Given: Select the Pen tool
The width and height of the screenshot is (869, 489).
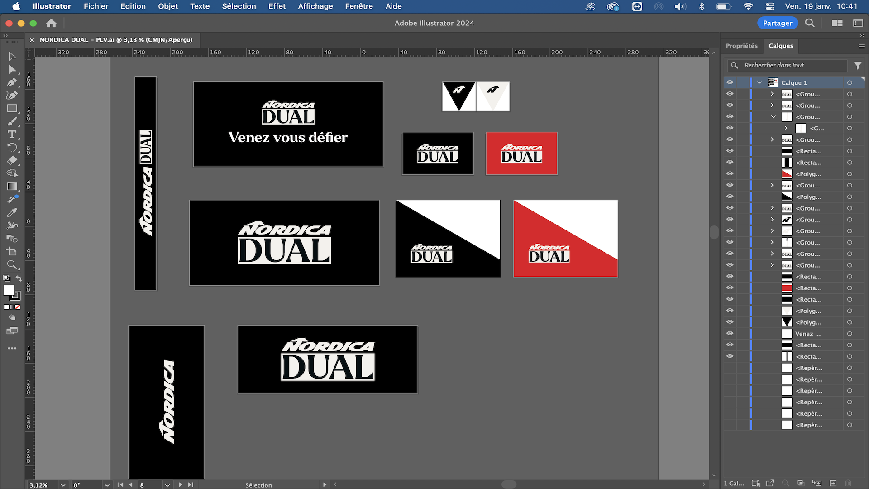Looking at the screenshot, I should (12, 82).
